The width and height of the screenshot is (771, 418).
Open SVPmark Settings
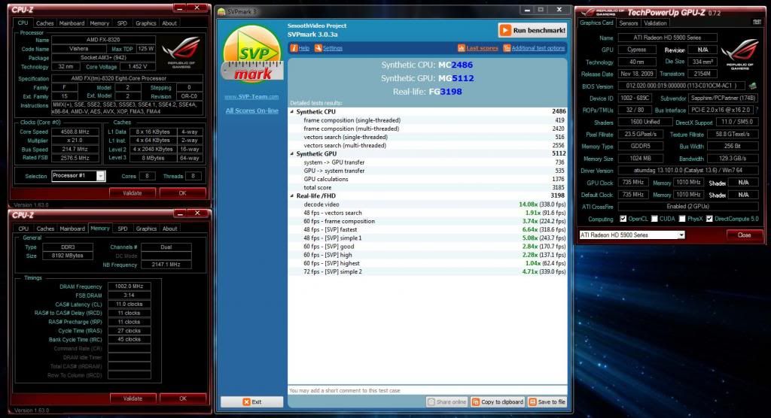click(x=332, y=48)
